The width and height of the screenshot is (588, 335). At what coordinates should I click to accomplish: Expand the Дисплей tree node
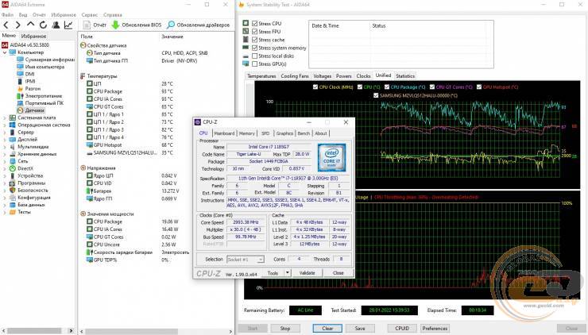point(5,140)
